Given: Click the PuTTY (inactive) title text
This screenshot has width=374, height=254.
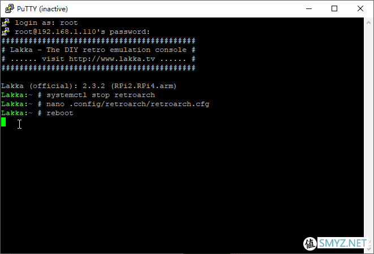Looking at the screenshot, I should tap(42, 9).
